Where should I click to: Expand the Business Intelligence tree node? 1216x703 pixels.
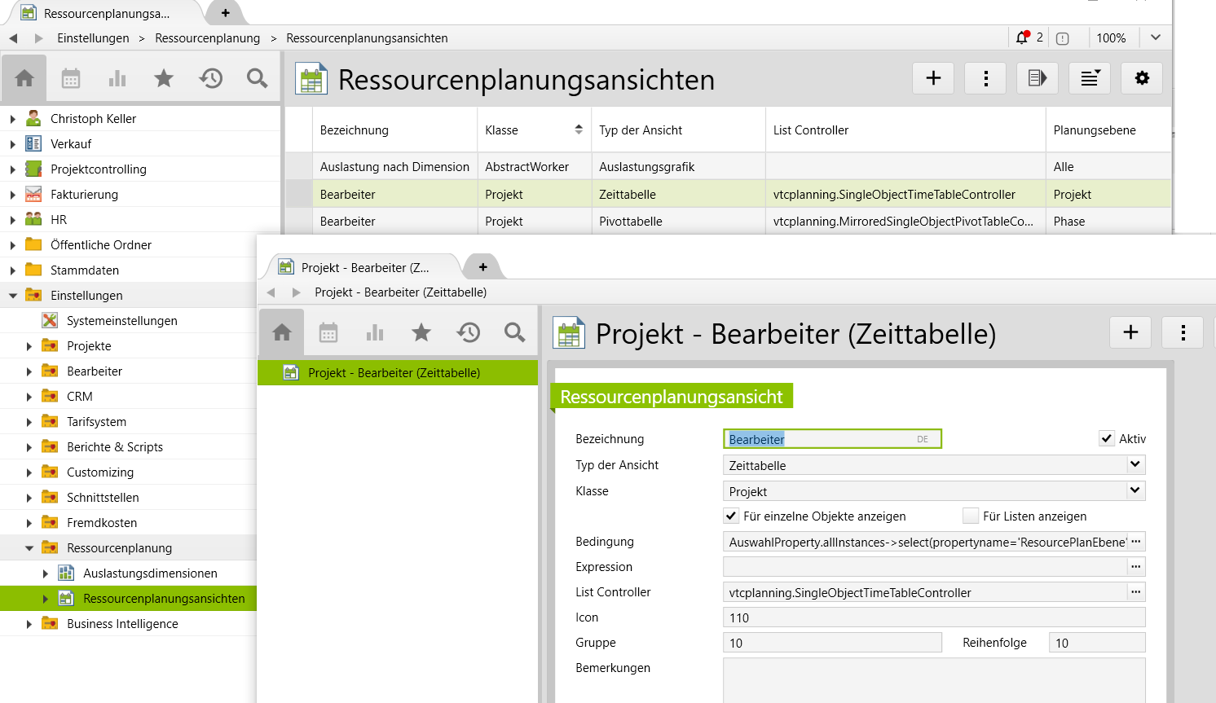tap(29, 624)
